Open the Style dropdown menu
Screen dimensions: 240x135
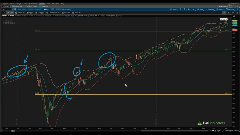click(x=200, y=9)
